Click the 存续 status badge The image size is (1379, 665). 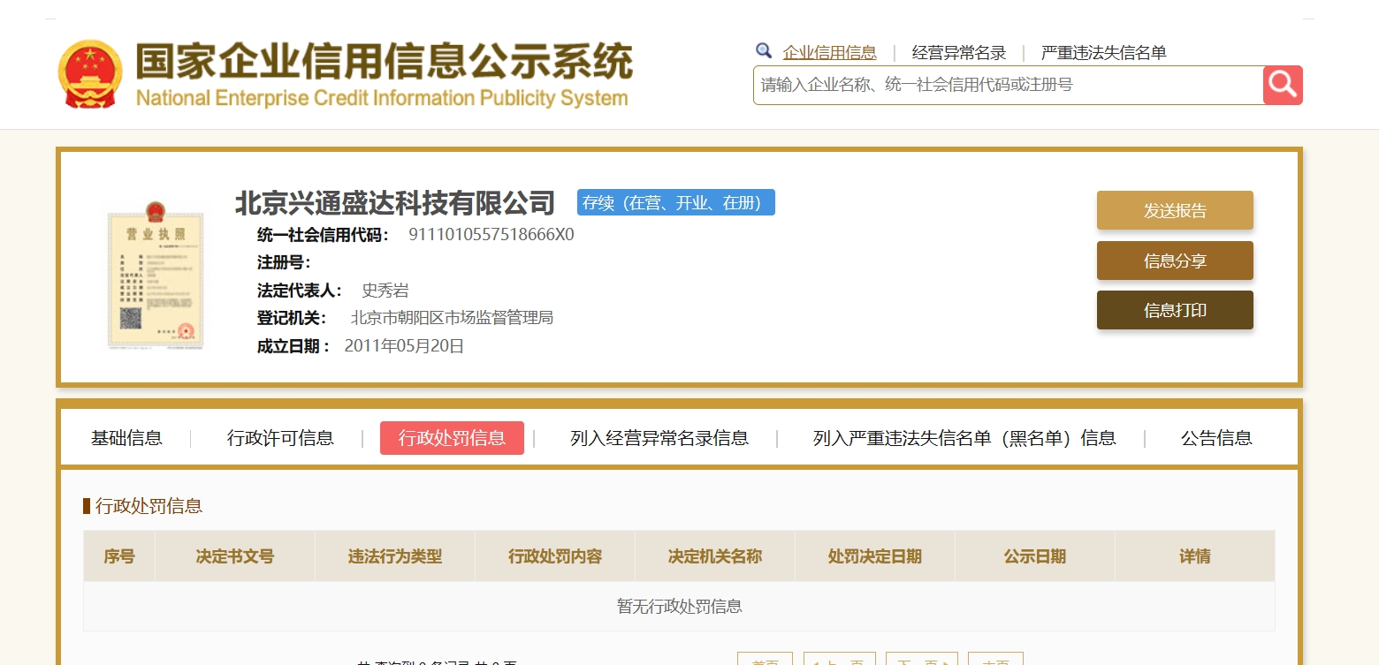pos(675,202)
